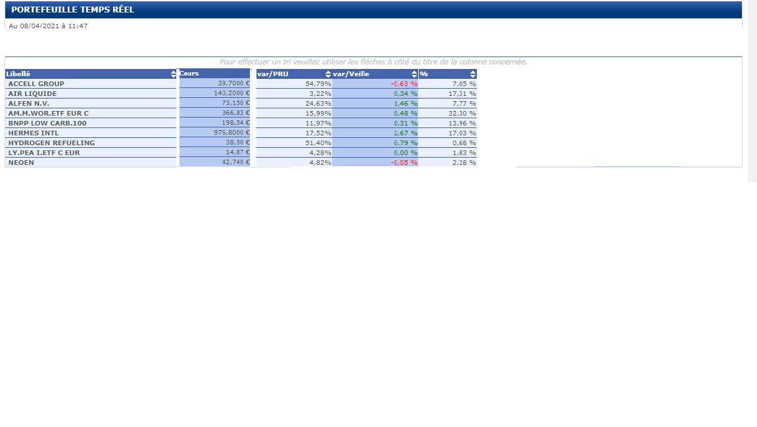Click the 0,00 % variation cell
757x427 pixels.
(x=375, y=152)
